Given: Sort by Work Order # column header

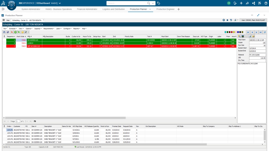Looking at the screenshot, I should click(21, 36).
